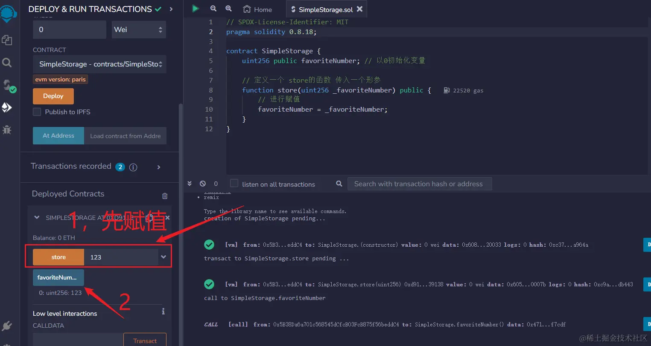Clear deployed contracts with trash icon
Screen dimensions: 651x346
(165, 196)
